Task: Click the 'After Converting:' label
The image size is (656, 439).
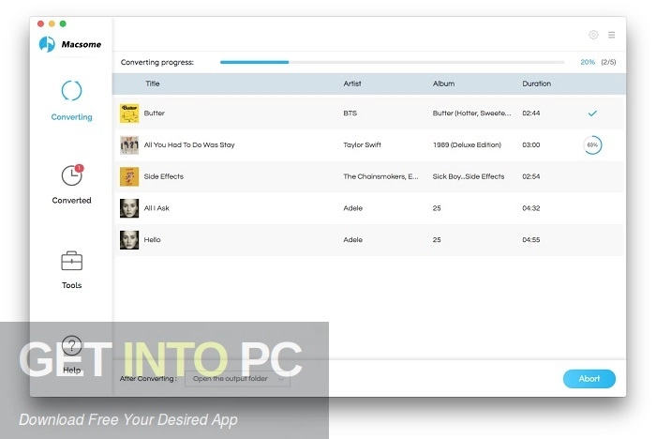Action: tap(148, 379)
